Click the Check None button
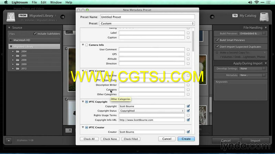 110,139
